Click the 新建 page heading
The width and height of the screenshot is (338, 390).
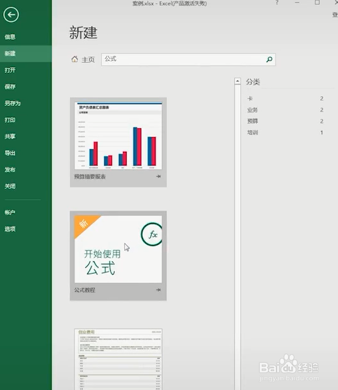[83, 32]
